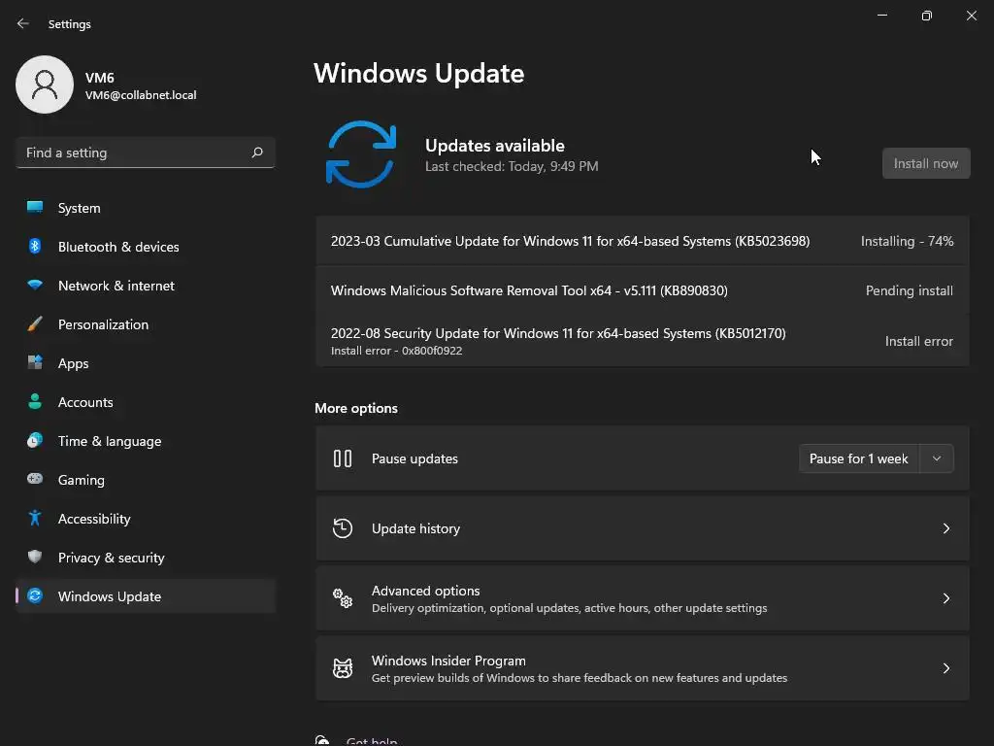Viewport: 994px width, 746px height.
Task: Click the Updates available heading
Action: [494, 146]
